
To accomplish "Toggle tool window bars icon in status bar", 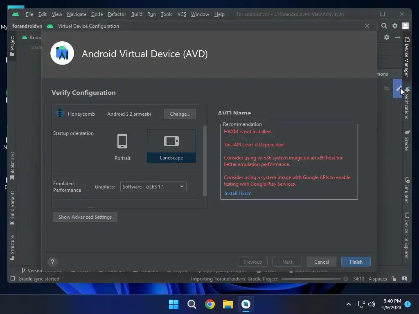I will click(12, 279).
